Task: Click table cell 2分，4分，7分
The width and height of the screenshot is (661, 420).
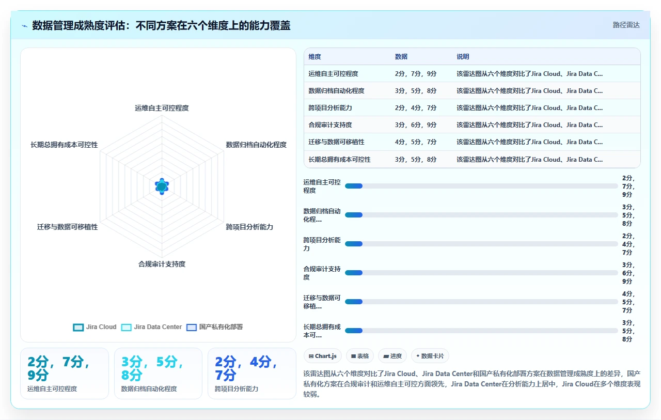Action: point(416,108)
